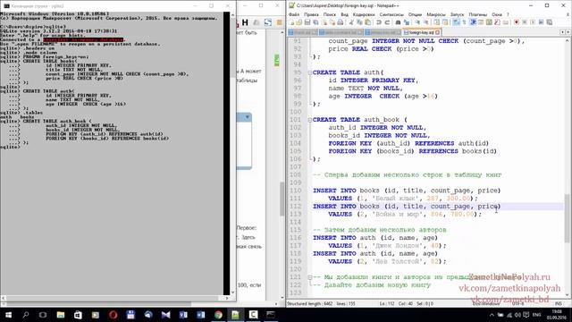
Task: Close foreign-key.sql tab with its X
Action: [x=437, y=32]
